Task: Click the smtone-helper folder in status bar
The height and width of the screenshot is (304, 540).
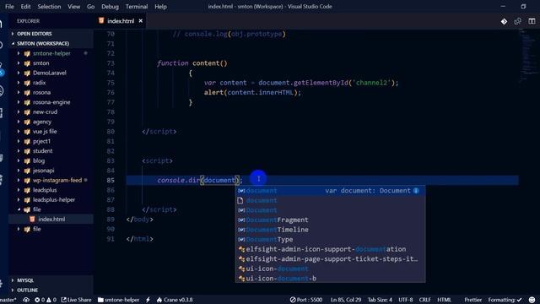Action: 118,300
